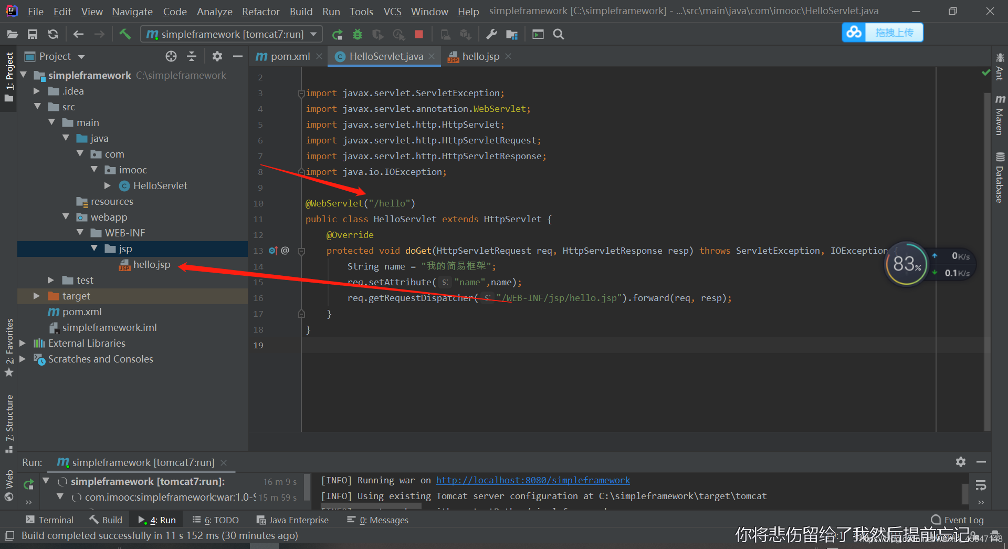Switch to the hello.jsp editor tab
This screenshot has height=549, width=1008.
[479, 56]
